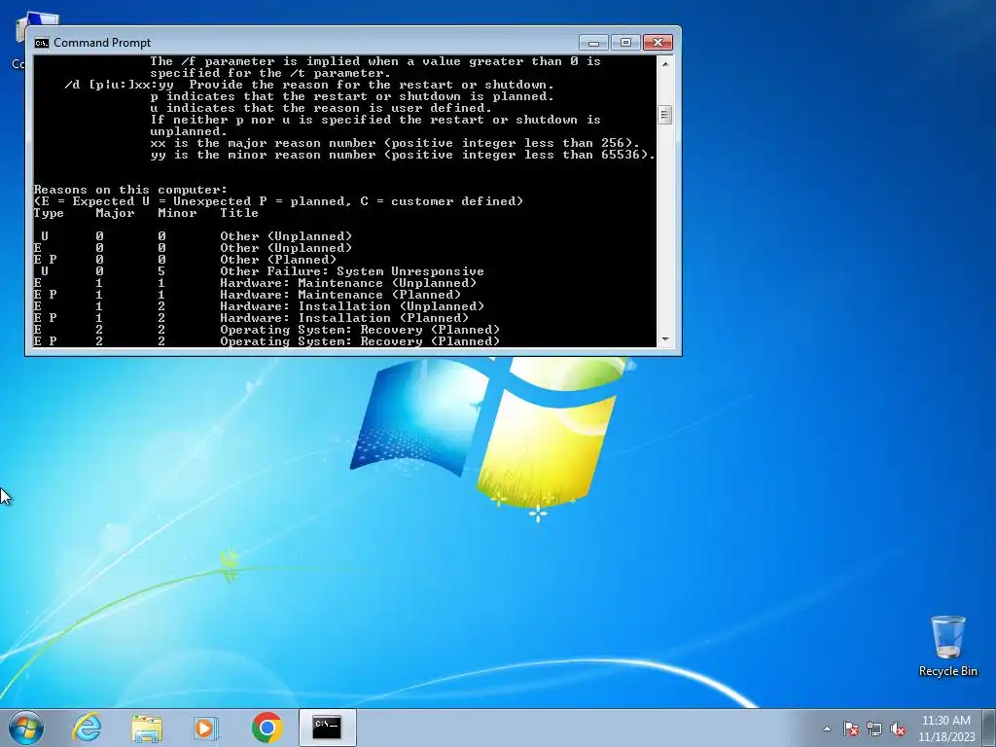The image size is (996, 747).
Task: Click the Command Prompt scrollbar down arrow
Action: [x=665, y=339]
